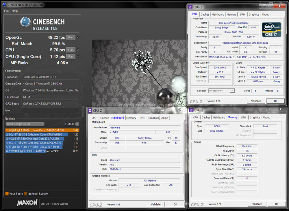This screenshot has height=211, width=289.
Task: Open Graphics tab in top-right CPU-Z window
Action: (254, 14)
